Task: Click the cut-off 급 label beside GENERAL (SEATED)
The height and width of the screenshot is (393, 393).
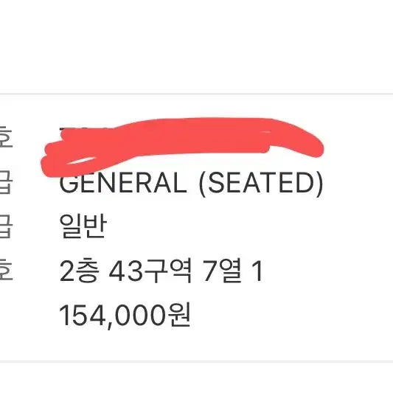Action: tap(6, 182)
